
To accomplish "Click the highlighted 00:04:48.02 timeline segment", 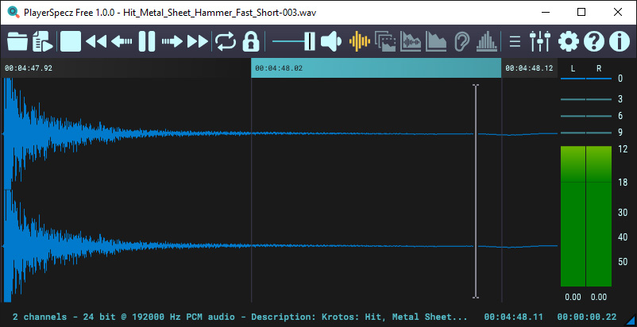I will point(376,68).
